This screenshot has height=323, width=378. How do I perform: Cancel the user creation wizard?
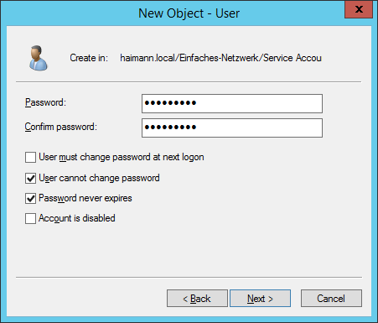pos(331,299)
